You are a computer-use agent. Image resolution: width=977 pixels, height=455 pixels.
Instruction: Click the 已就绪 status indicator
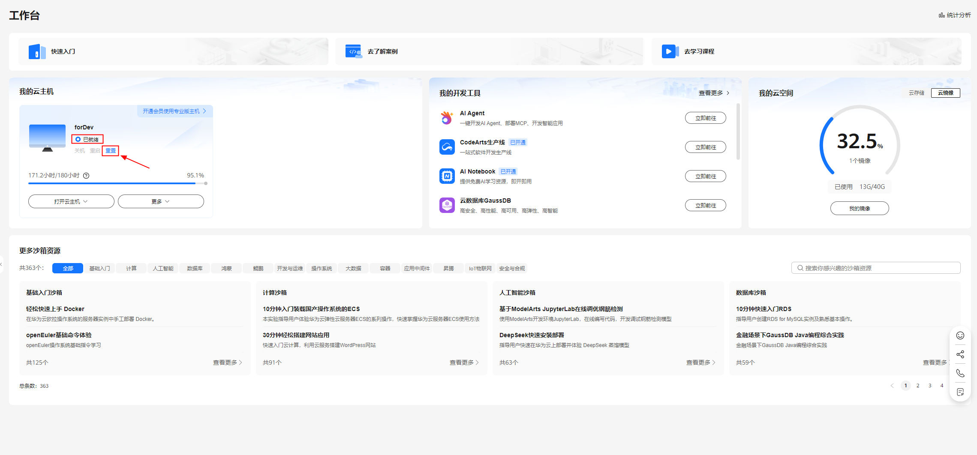[x=87, y=139]
